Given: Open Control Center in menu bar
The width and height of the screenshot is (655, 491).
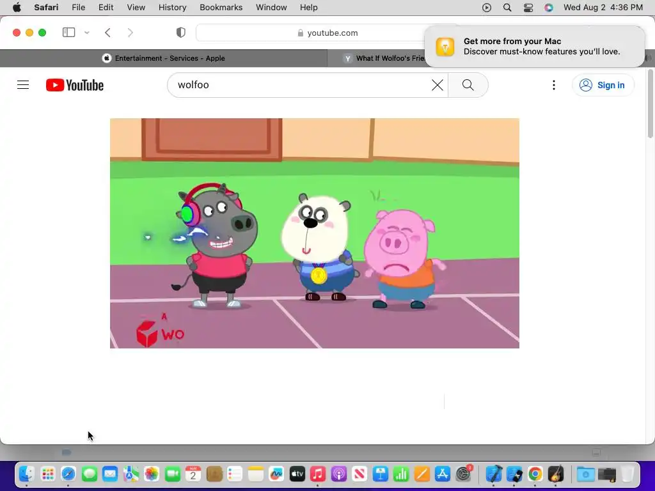Looking at the screenshot, I should tap(528, 8).
